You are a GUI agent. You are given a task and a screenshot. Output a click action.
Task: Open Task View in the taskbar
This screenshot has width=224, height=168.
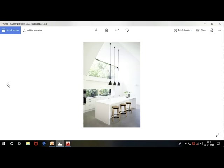[20, 143]
